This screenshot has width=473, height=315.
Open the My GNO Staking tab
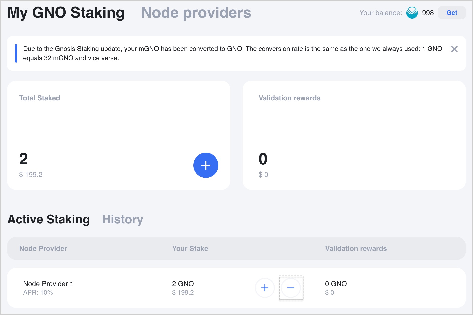click(66, 13)
